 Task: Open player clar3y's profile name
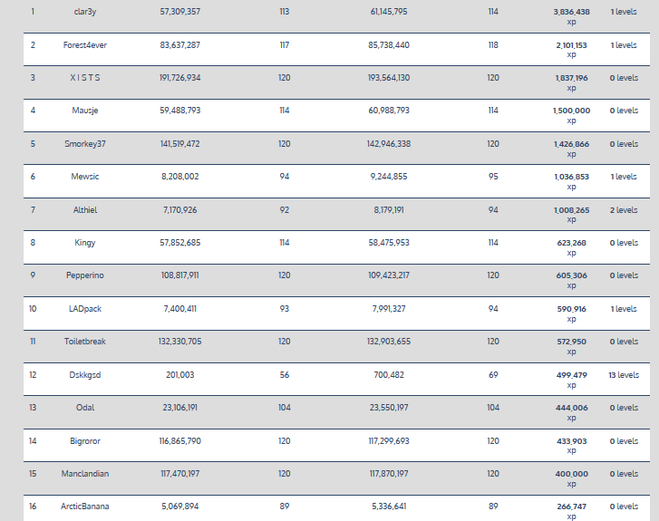point(85,12)
